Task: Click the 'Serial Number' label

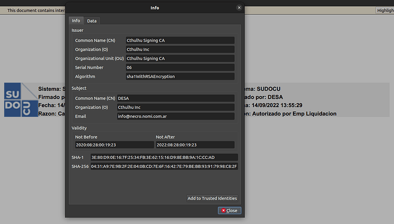Action: [x=89, y=67]
